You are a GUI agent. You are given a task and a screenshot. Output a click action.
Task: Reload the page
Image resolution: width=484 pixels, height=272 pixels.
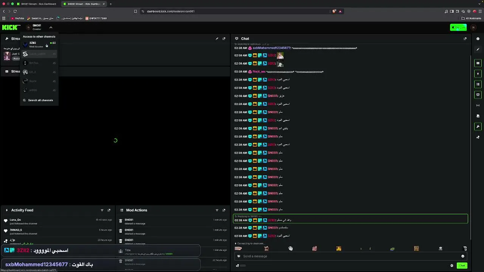click(x=15, y=11)
